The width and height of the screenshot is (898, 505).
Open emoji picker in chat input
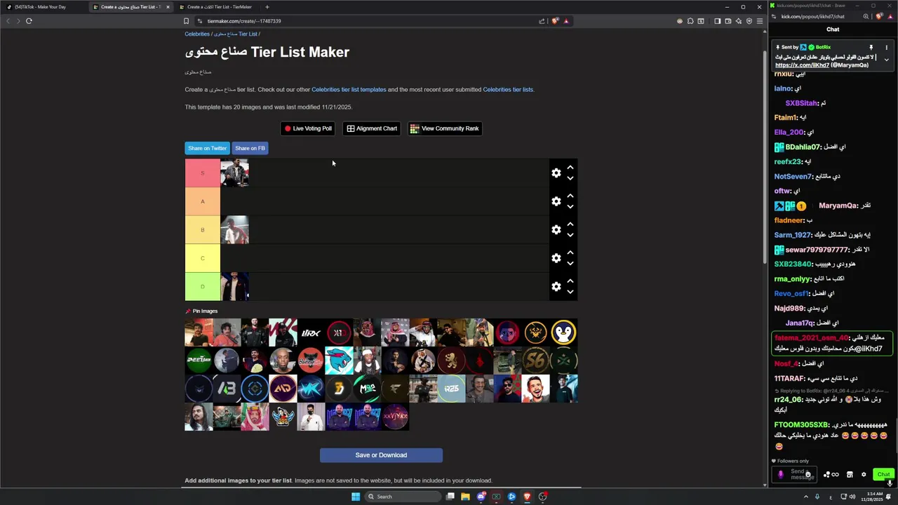pos(808,475)
